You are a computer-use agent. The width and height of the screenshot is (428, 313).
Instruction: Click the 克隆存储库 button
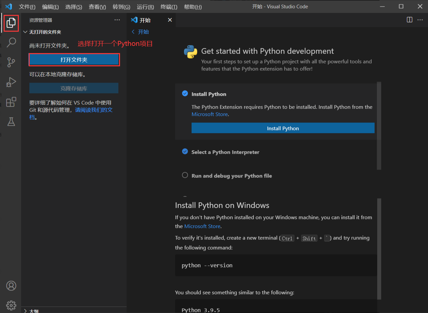(74, 88)
